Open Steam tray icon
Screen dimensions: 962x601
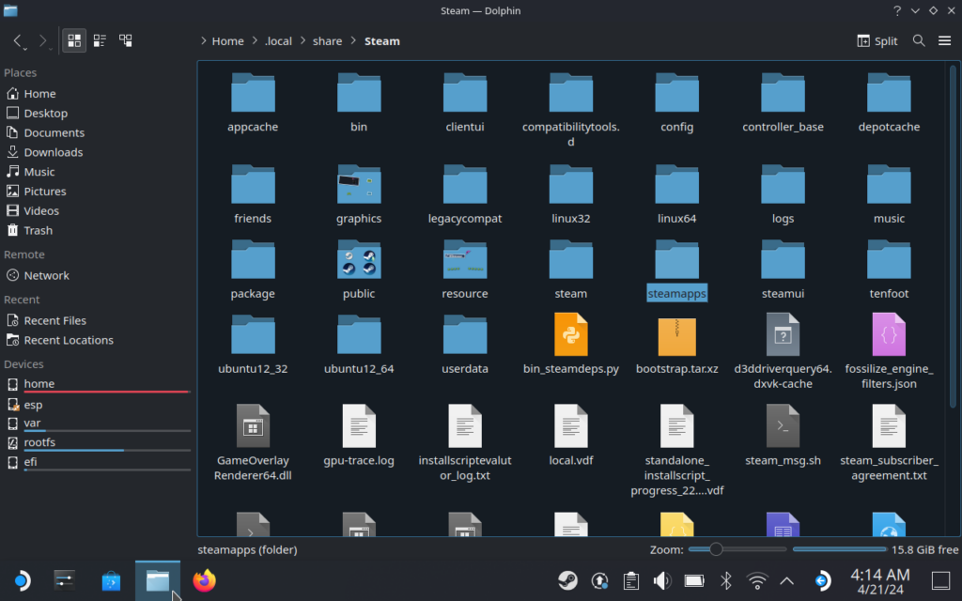pos(567,580)
